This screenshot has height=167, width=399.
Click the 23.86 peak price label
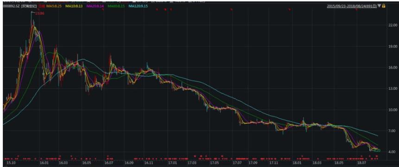click(x=40, y=13)
